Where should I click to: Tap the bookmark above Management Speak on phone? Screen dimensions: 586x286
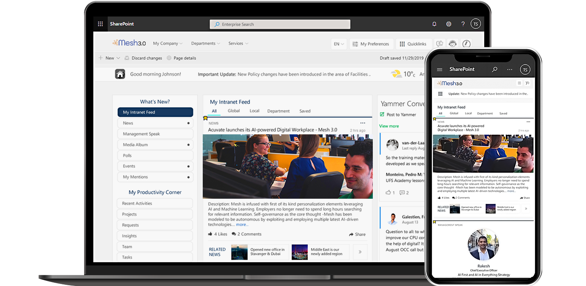[x=434, y=222]
